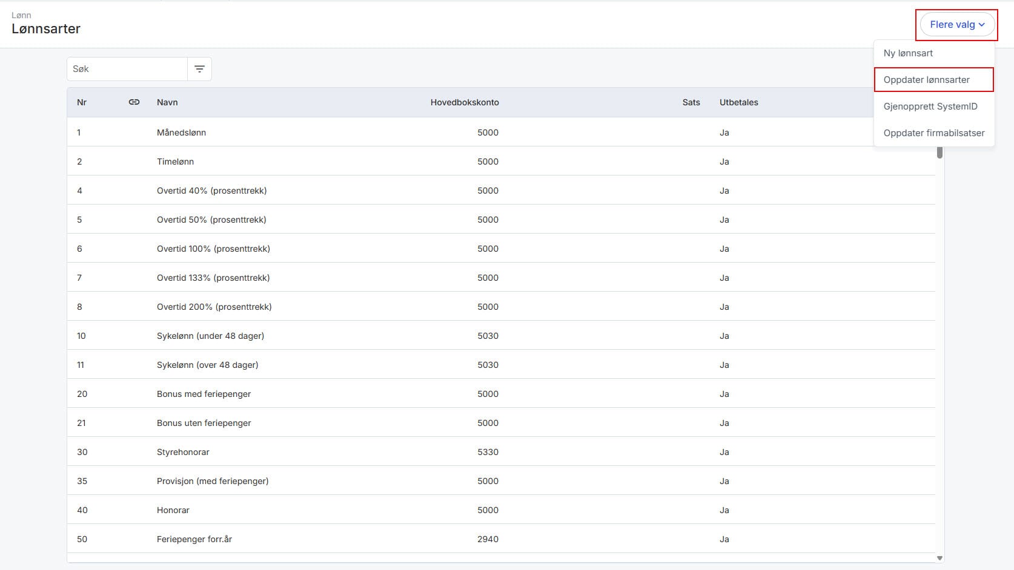Select Ny lønnsart from menu
The height and width of the screenshot is (570, 1014).
tap(907, 53)
